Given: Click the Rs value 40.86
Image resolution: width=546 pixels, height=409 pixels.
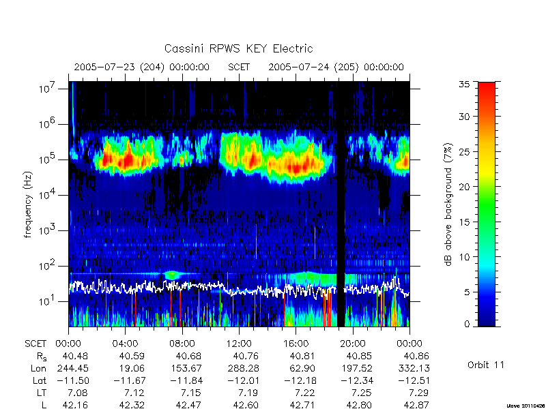Looking at the screenshot, I should coord(416,356).
